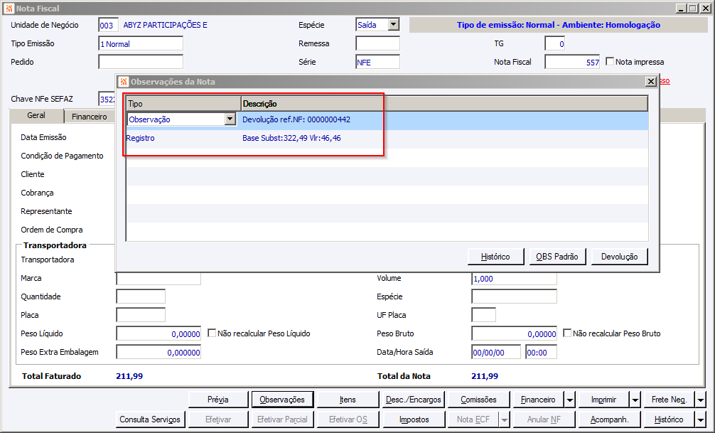Click the Impostos button

point(414,419)
